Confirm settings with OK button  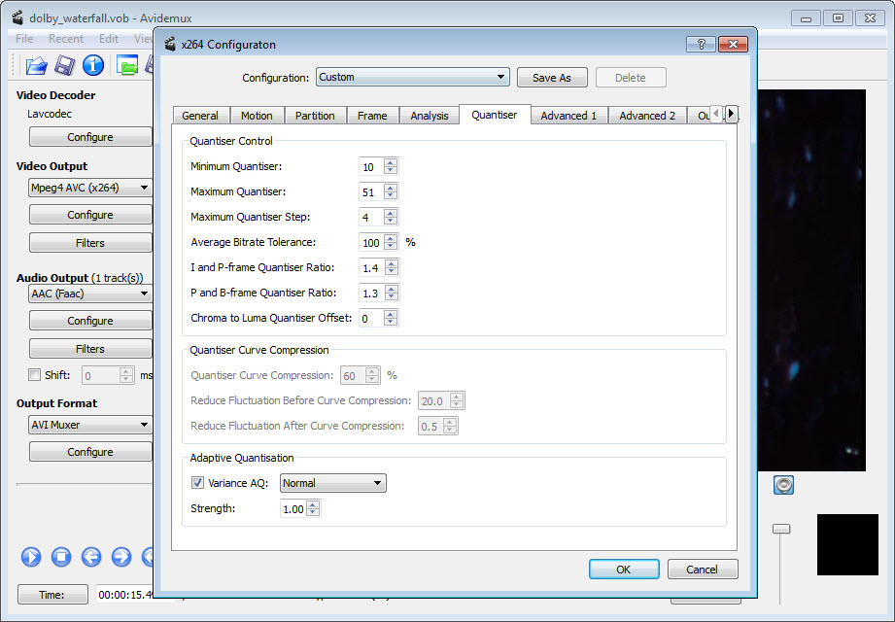pyautogui.click(x=624, y=569)
